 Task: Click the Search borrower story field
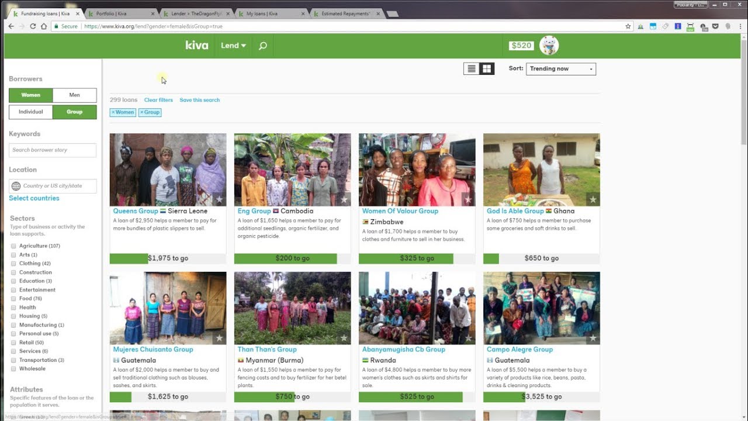tap(53, 150)
